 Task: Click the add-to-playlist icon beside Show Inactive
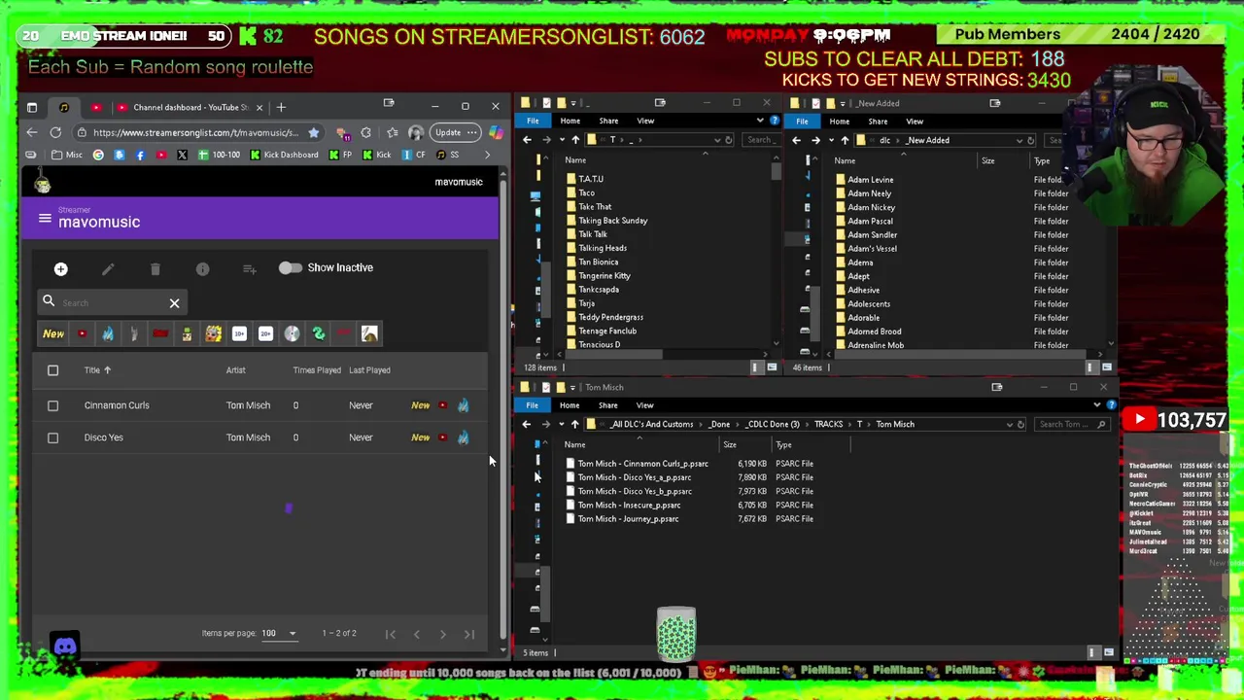click(250, 269)
